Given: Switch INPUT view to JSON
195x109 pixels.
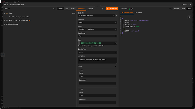Looking at the screenshot, I should [x=73, y=9].
